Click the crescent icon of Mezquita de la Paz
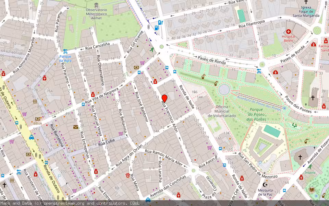 pyautogui.click(x=265, y=185)
